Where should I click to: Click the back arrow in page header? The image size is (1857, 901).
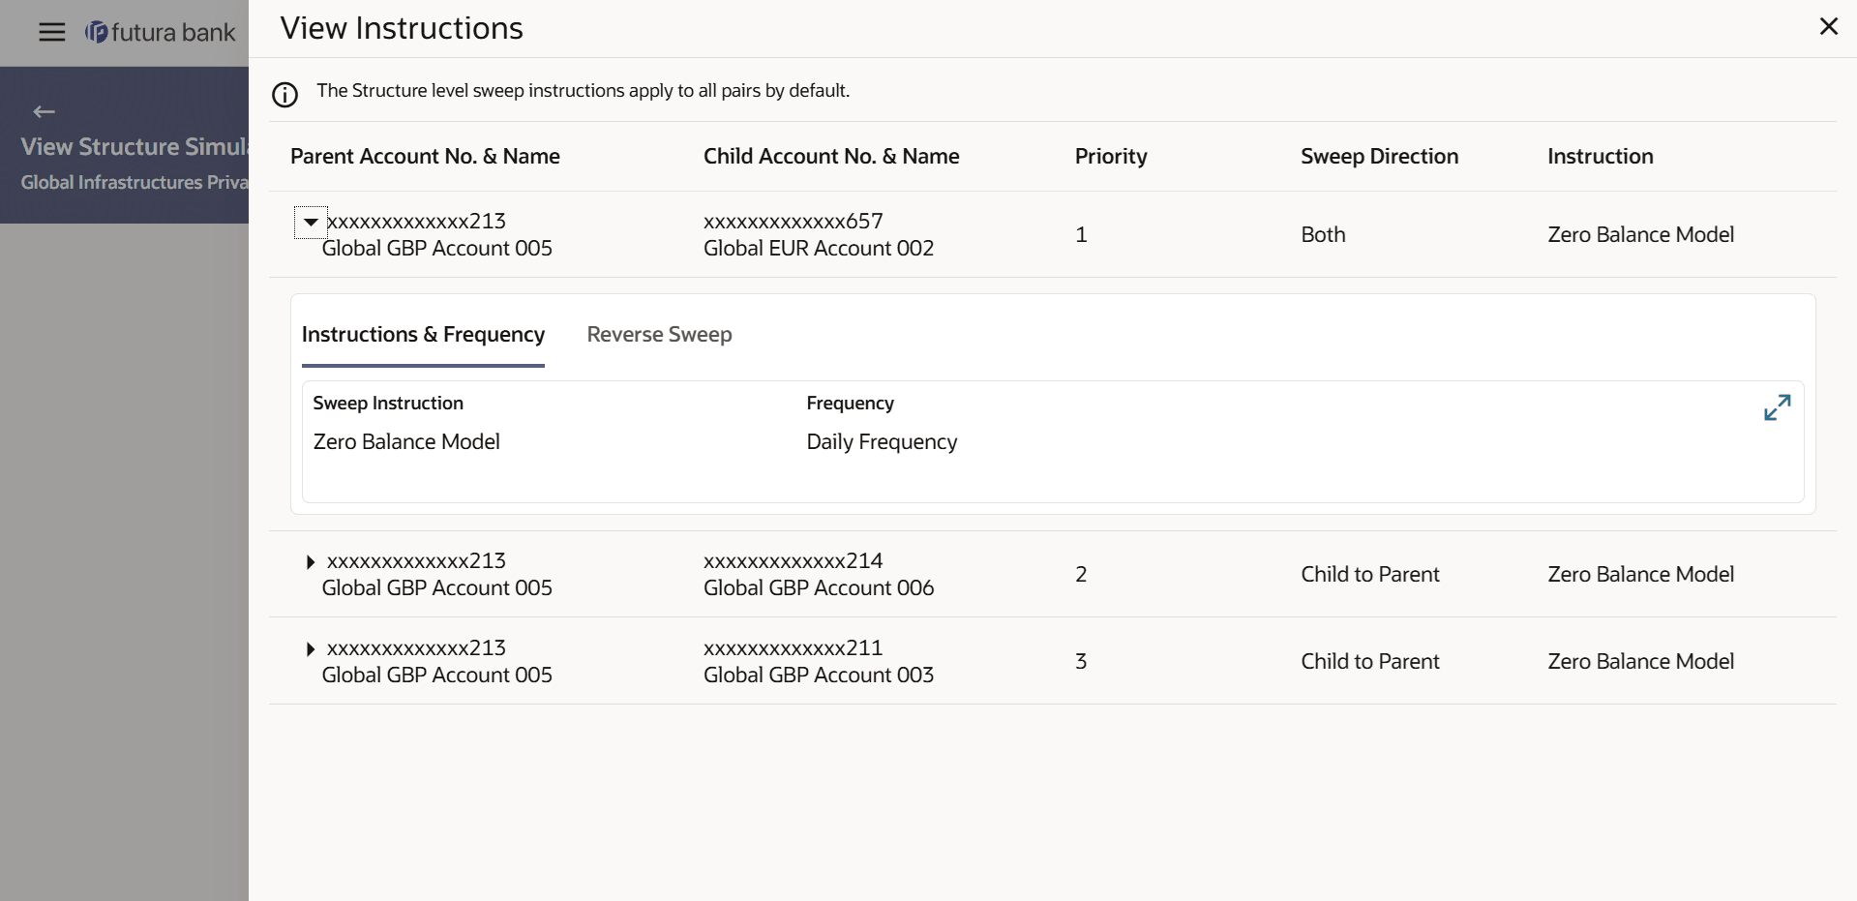pos(44,111)
